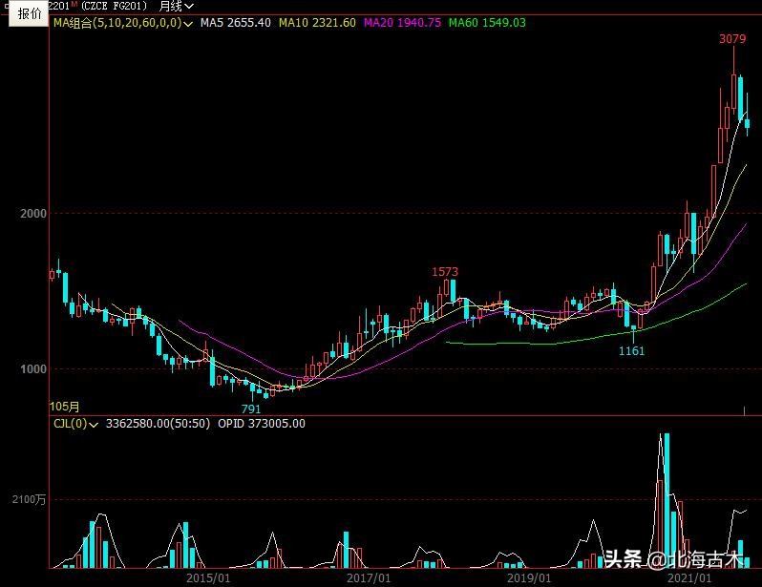
Task: Click the OPID 373005.00 open interest value
Action: tap(262, 424)
